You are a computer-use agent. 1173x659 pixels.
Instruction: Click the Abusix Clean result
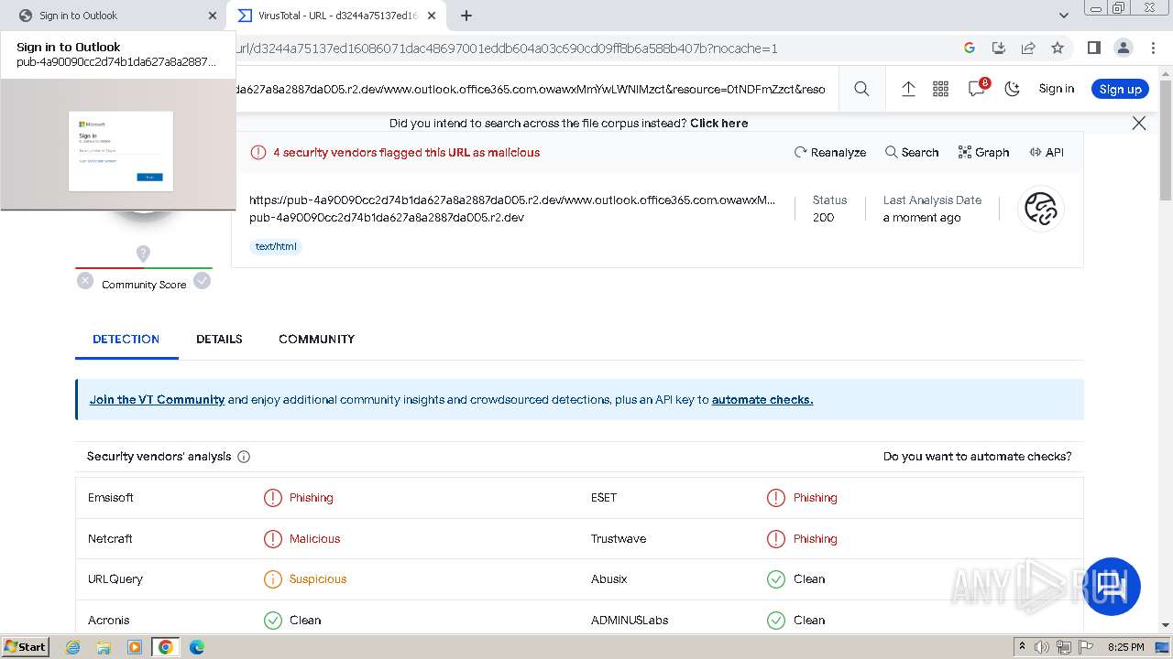[795, 579]
